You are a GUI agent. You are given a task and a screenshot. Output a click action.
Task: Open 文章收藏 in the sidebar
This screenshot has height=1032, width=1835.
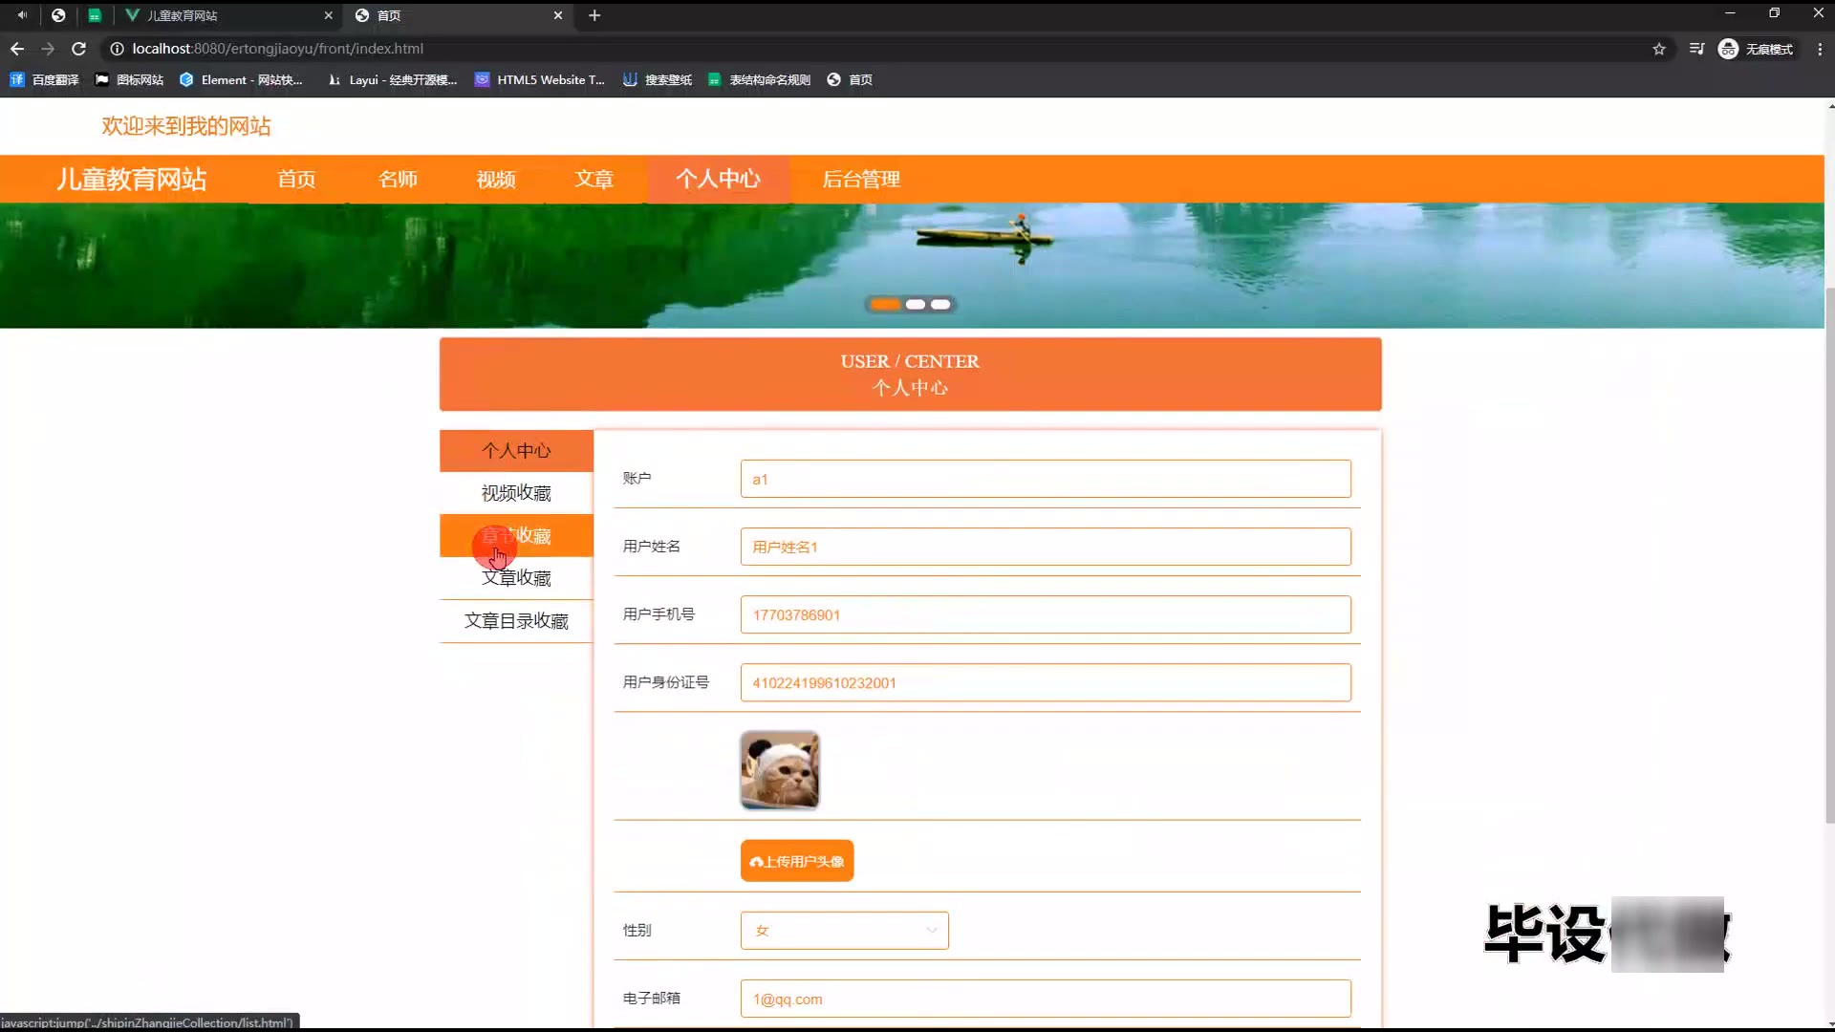pos(516,578)
